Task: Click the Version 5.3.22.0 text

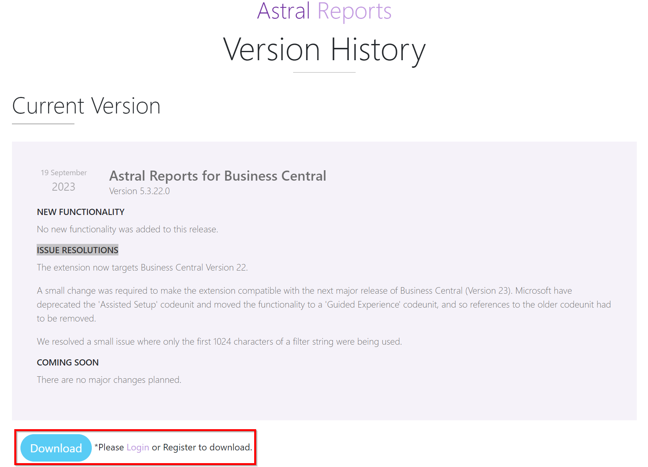Action: pos(139,191)
